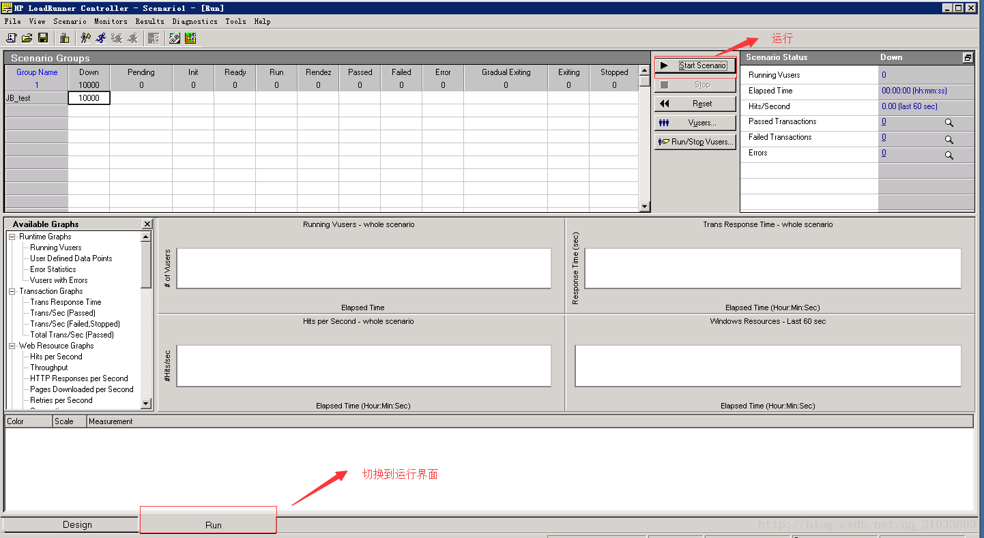Click the Trans Response Time graph pane
This screenshot has width=984, height=538.
tap(770, 266)
